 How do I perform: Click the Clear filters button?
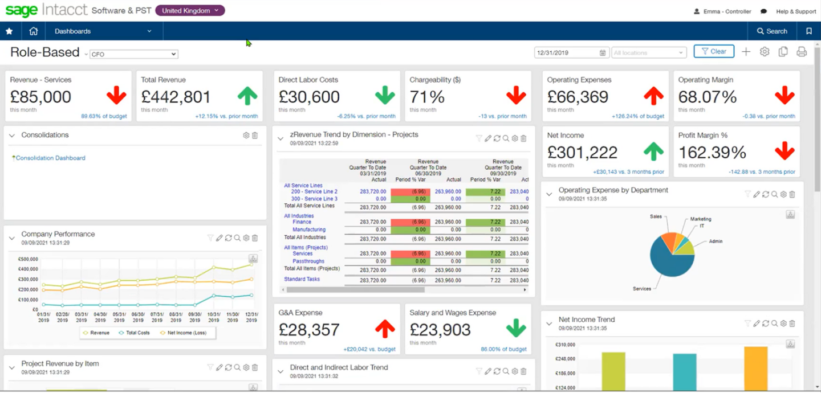click(714, 51)
